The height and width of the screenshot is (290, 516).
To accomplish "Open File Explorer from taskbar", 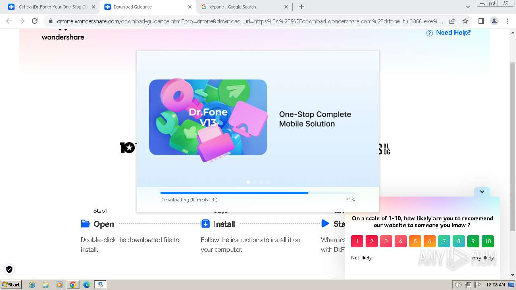I will point(46,285).
